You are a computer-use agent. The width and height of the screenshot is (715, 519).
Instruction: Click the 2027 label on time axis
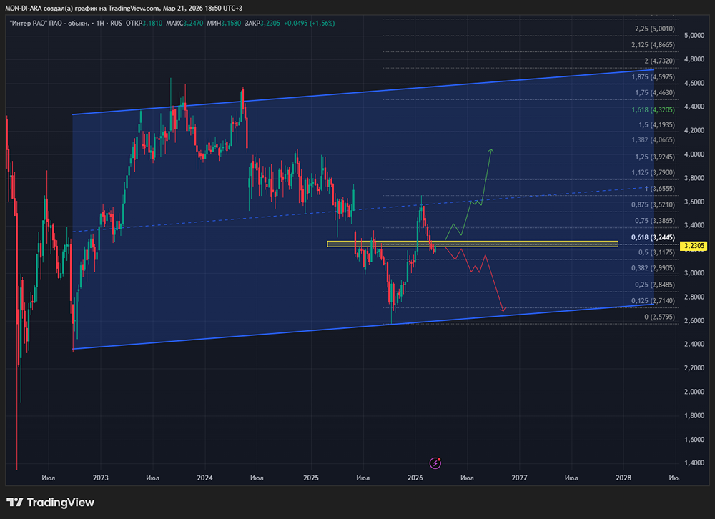coord(519,478)
